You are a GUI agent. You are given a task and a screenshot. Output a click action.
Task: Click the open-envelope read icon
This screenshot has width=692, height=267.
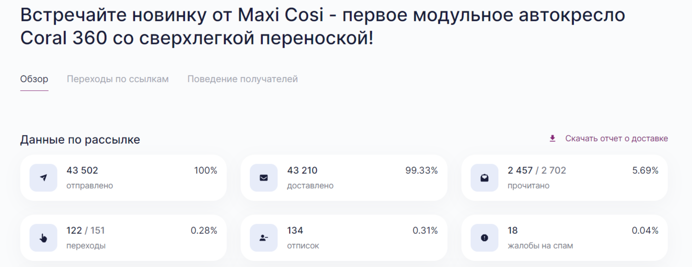tap(484, 178)
